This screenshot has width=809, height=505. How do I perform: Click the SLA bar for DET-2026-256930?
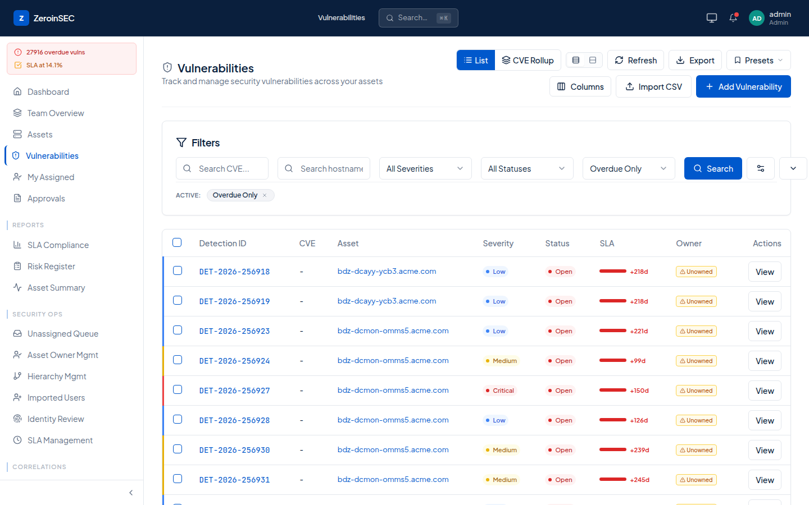[613, 449]
